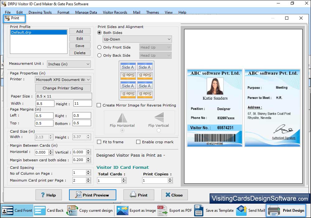Screen dimensions: 311x218
Task: Select the Flip Vertical radio button
Action: point(159,130)
